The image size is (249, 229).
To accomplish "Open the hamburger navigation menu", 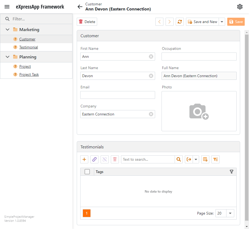I will click(7, 7).
